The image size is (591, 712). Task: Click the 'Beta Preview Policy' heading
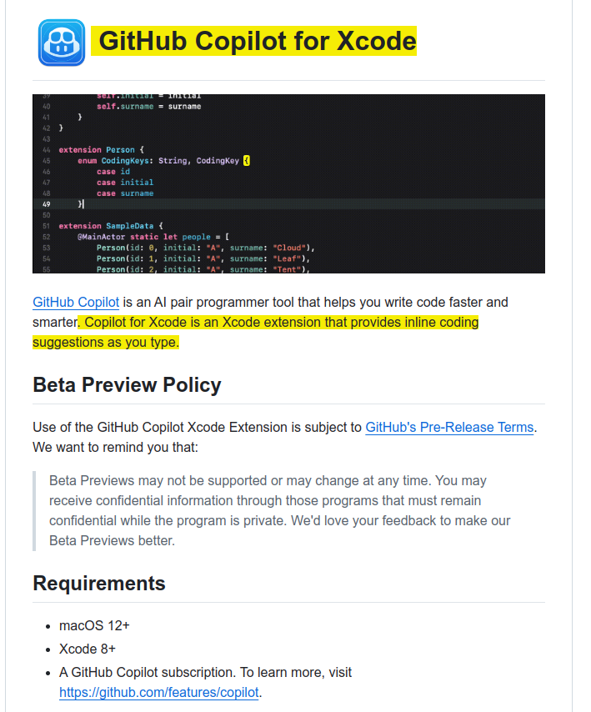tap(127, 384)
